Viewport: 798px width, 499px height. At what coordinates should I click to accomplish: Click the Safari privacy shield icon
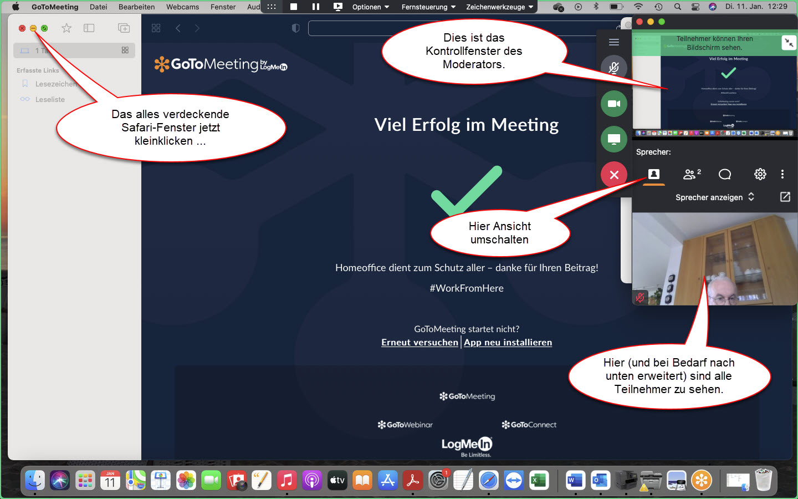tap(296, 28)
